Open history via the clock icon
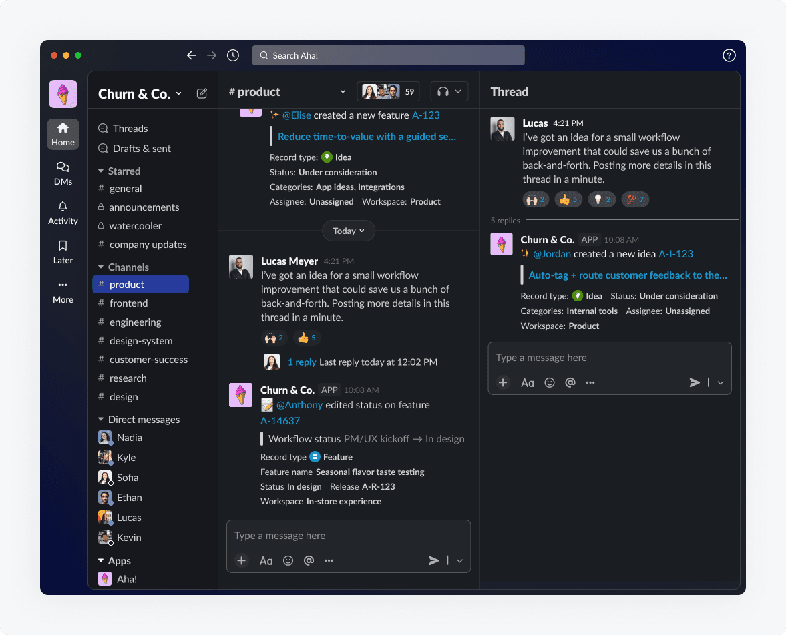 [x=233, y=55]
